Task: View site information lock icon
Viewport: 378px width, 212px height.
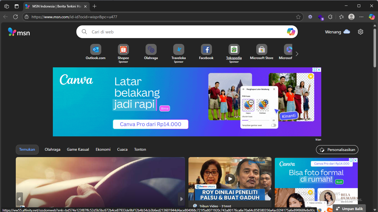Action: pos(27,17)
